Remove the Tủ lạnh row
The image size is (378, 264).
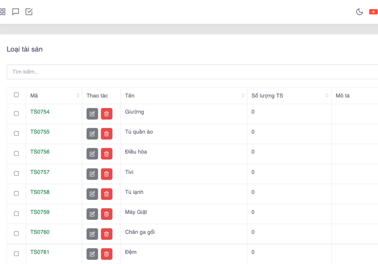pyautogui.click(x=106, y=194)
